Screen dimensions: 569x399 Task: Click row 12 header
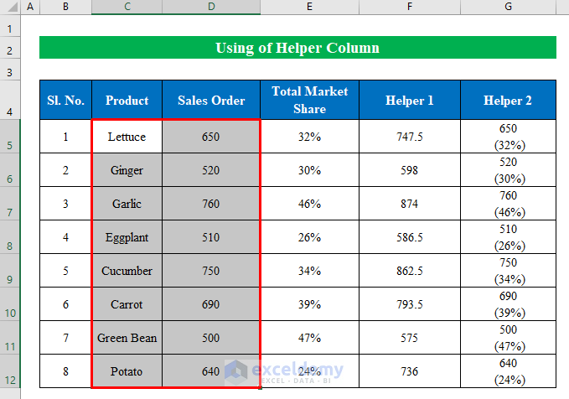point(9,378)
